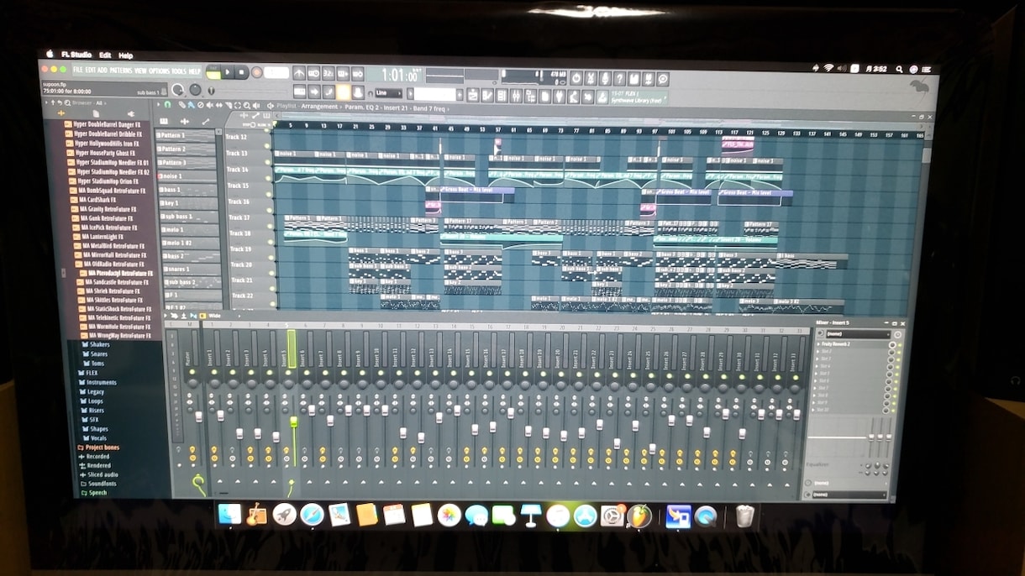This screenshot has height=576, width=1025.
Task: Open Launchpad rocket icon in Dock
Action: point(284,514)
